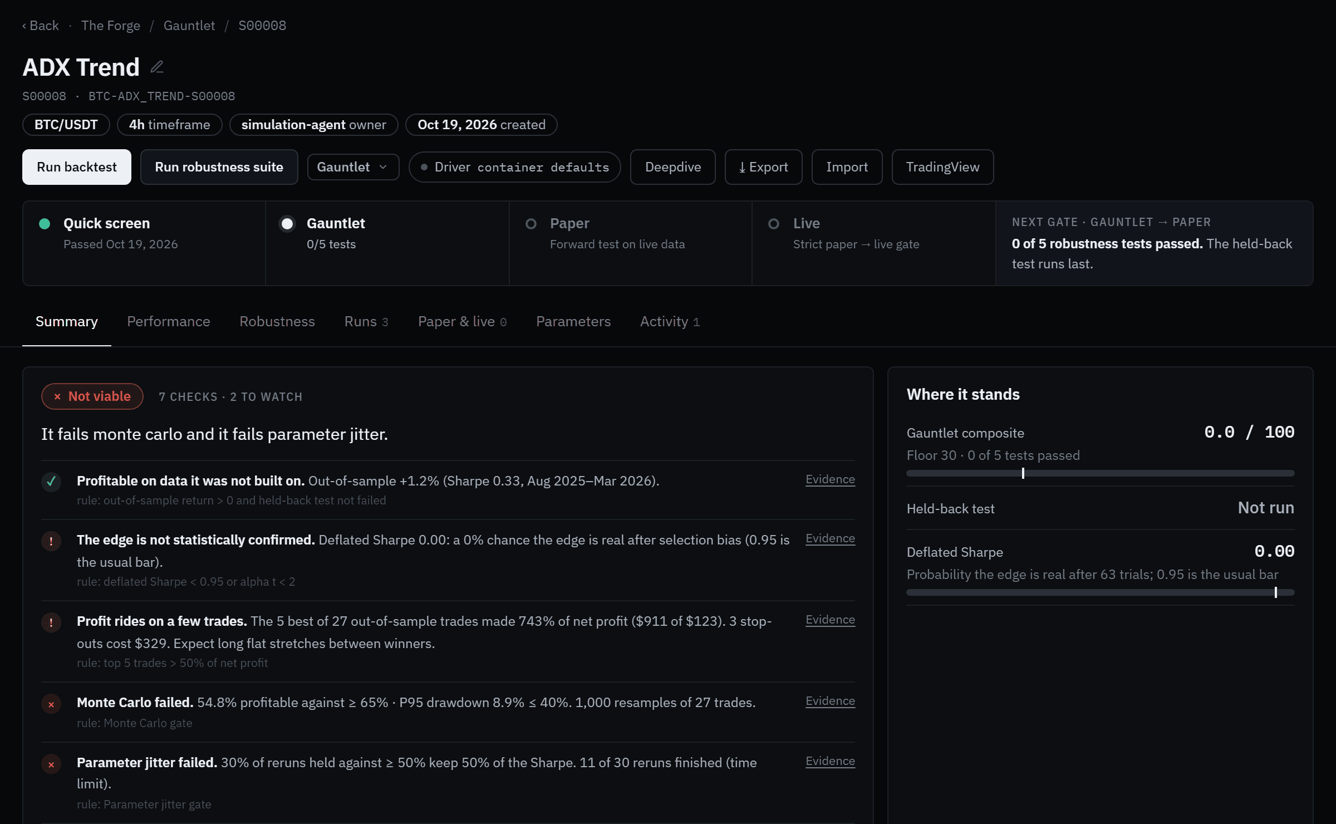The image size is (1336, 824).
Task: Switch to the Runs tab
Action: point(366,322)
